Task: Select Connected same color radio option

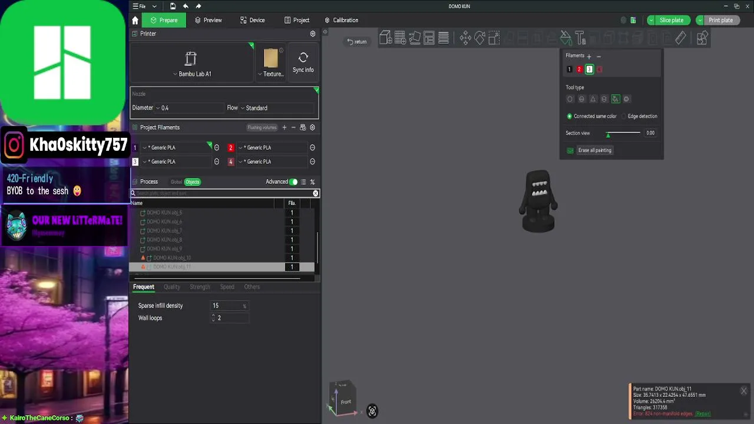Action: 570,116
